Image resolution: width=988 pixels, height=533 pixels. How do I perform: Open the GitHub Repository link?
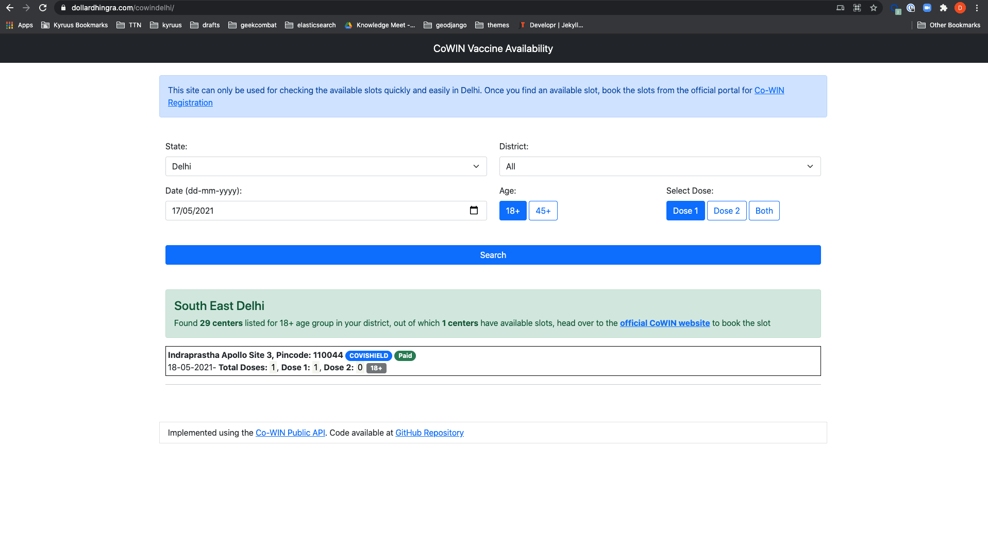(429, 433)
